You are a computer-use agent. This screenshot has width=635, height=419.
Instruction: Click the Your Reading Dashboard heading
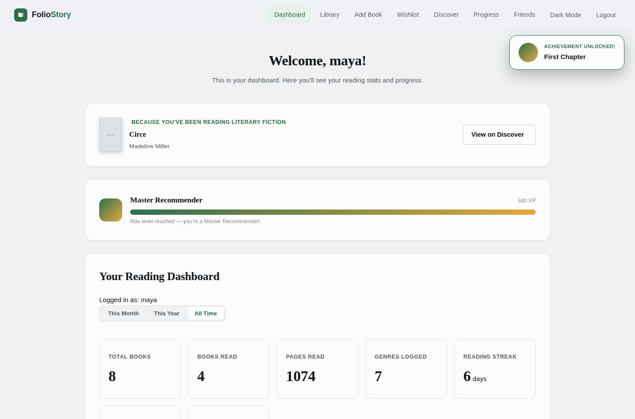(x=159, y=277)
